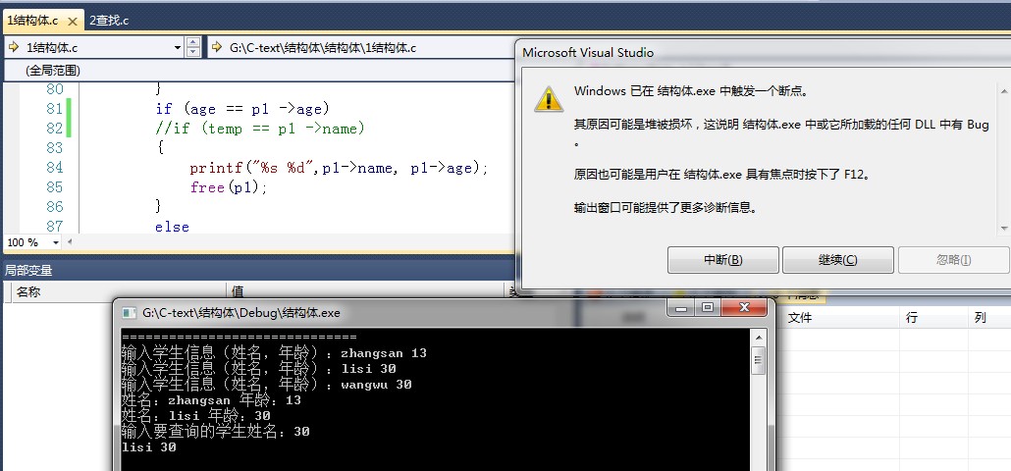Click arrow icon before G:\C-text path
The width and height of the screenshot is (1011, 471).
click(218, 47)
